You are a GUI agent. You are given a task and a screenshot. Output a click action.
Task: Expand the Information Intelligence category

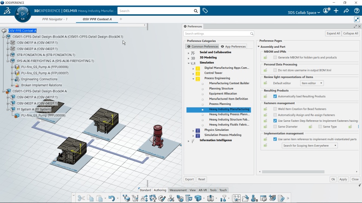(x=189, y=141)
